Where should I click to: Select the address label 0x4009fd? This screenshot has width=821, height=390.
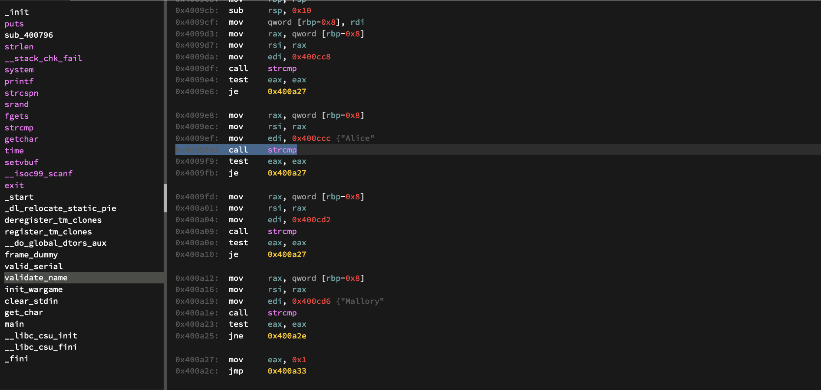197,197
